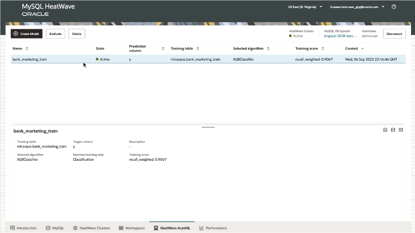This screenshot has width=415, height=233.
Task: Toggle Created column sort chevron
Action: [x=363, y=48]
